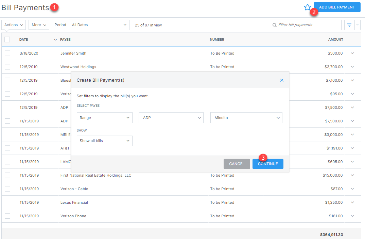The width and height of the screenshot is (365, 239).
Task: Check the $7,100.00 row checkbox
Action: coord(7,80)
